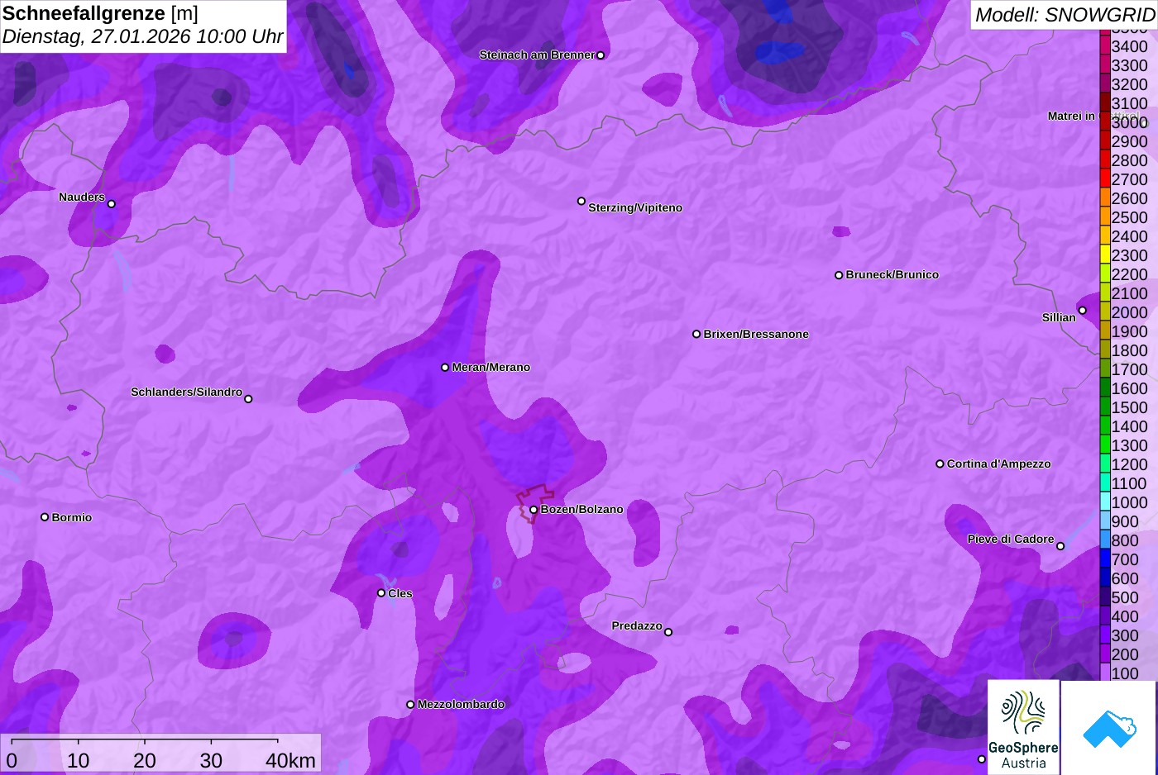1158x775 pixels.
Task: Click the Predazzo location marker
Action: tap(668, 632)
